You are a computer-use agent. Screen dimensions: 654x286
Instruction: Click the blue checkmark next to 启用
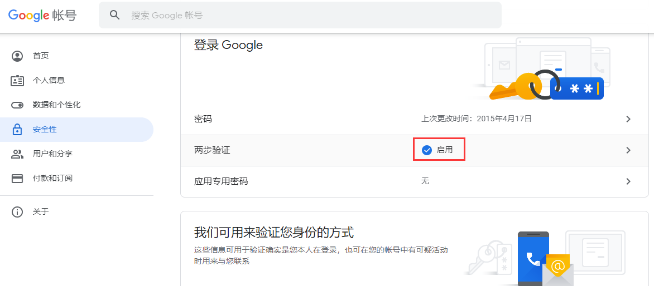tap(426, 150)
